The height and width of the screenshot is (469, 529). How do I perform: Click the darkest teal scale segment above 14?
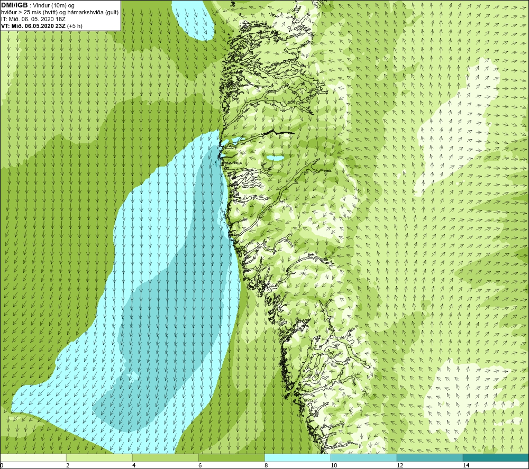(496, 457)
